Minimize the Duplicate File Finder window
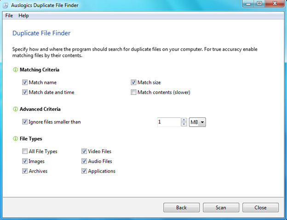The width and height of the screenshot is (287, 220). click(248, 4)
